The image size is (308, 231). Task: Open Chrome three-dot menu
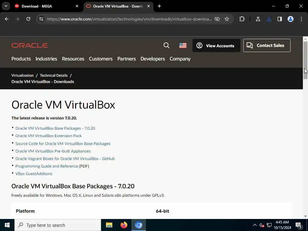tap(301, 19)
